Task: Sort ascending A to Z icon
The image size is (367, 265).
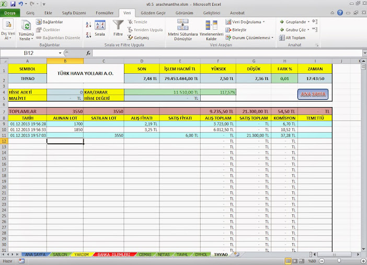Action: pyautogui.click(x=88, y=25)
